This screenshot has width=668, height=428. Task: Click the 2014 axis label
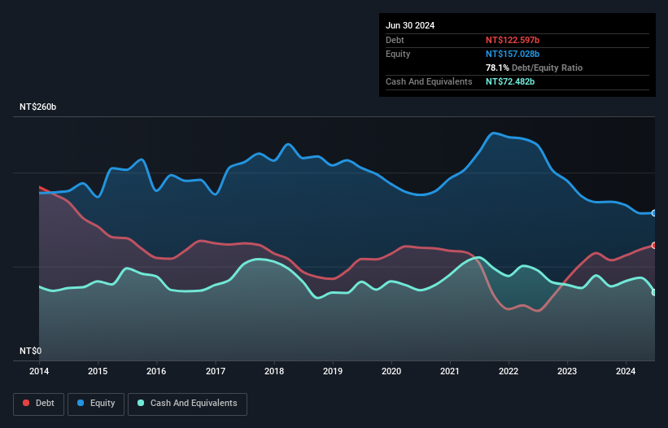[39, 371]
